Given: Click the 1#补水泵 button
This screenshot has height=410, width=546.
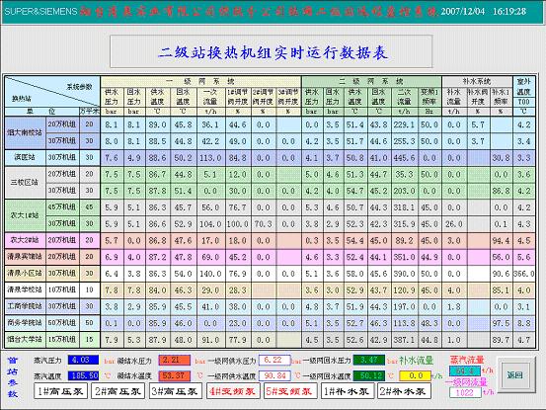Looking at the screenshot, I should [x=348, y=391].
